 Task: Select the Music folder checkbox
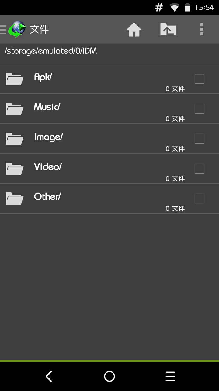pos(199,109)
